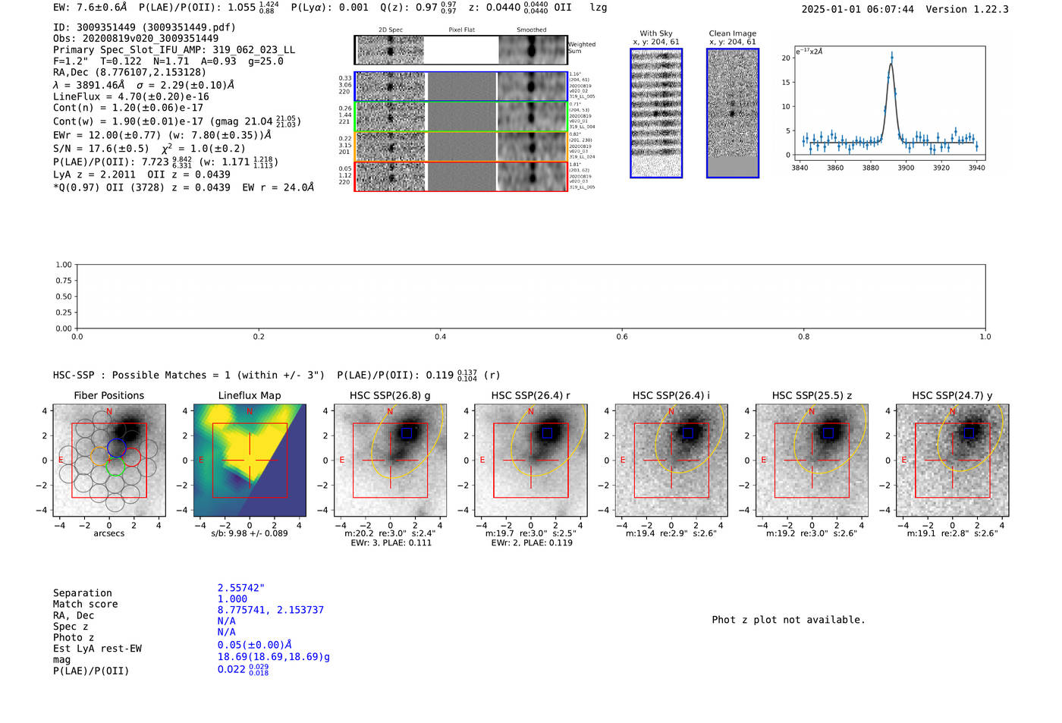Click the 'EW: 7.6±0.6Å' header value

(x=90, y=8)
